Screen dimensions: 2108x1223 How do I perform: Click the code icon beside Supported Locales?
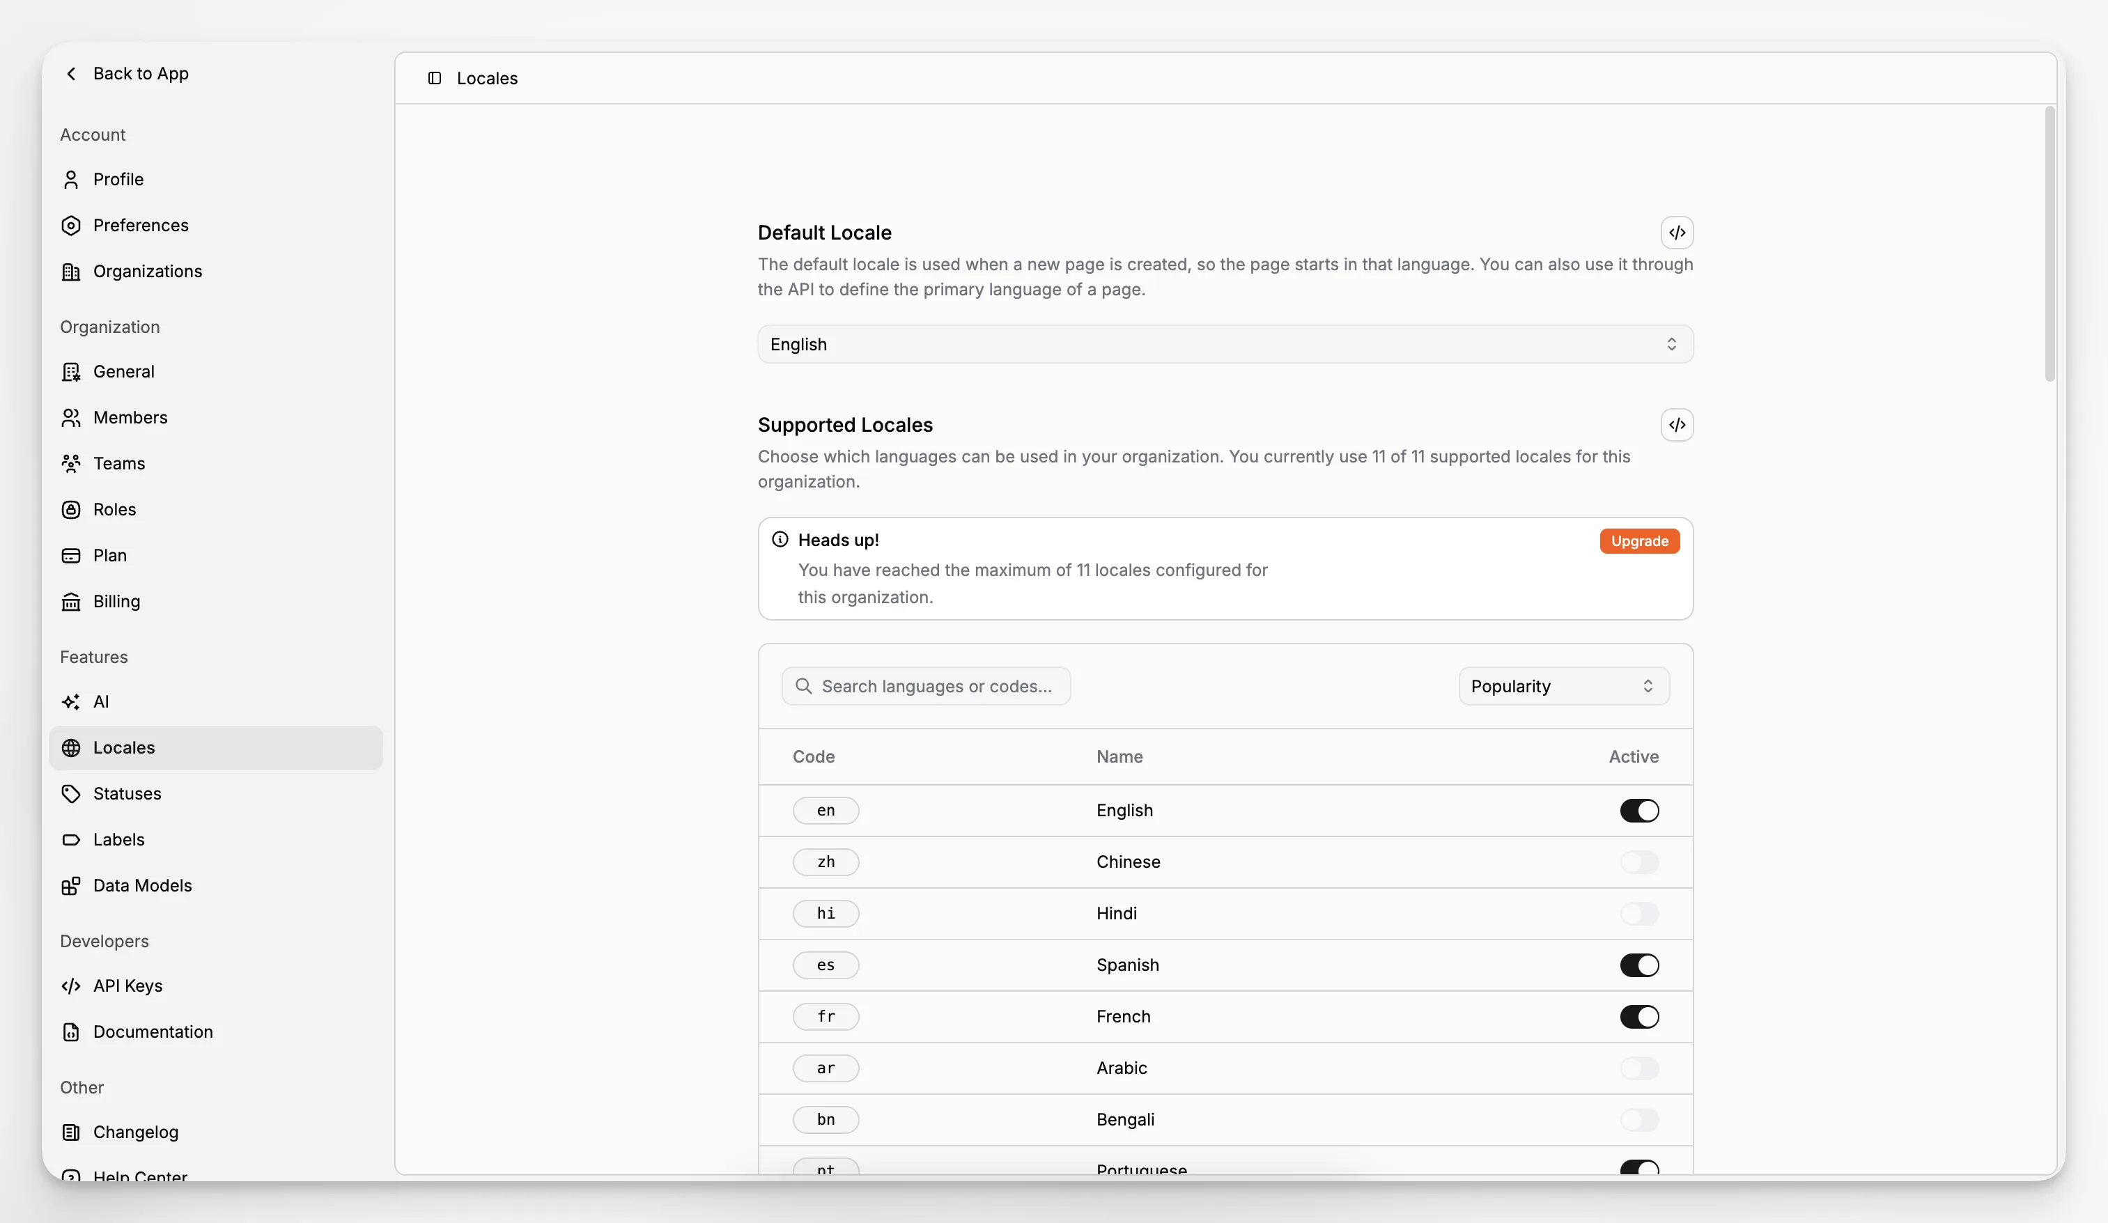[x=1677, y=426]
